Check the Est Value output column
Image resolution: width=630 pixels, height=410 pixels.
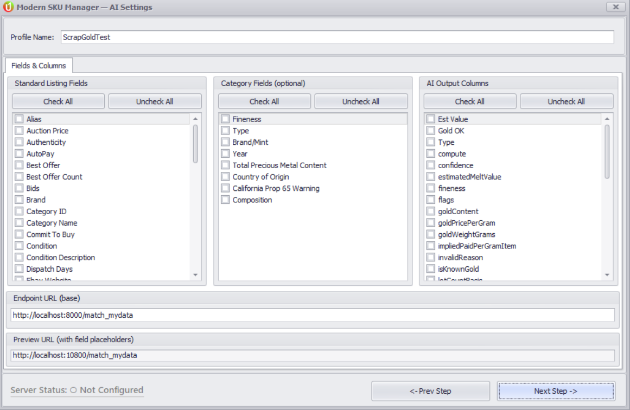coord(431,119)
